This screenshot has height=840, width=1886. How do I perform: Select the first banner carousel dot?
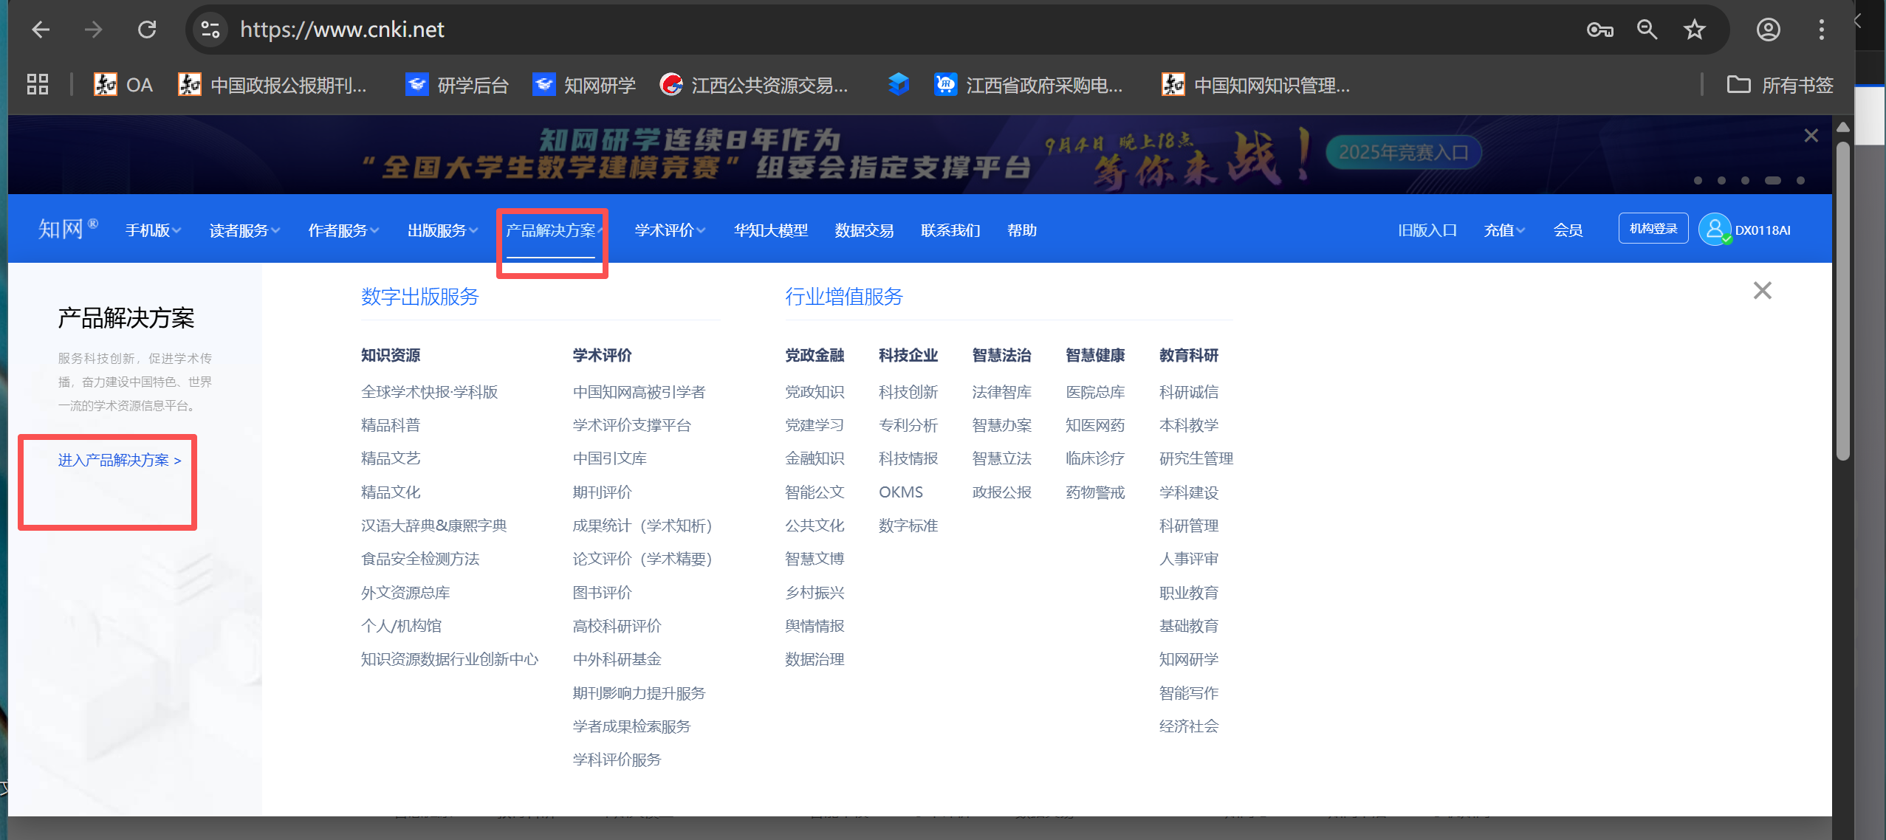[1698, 181]
